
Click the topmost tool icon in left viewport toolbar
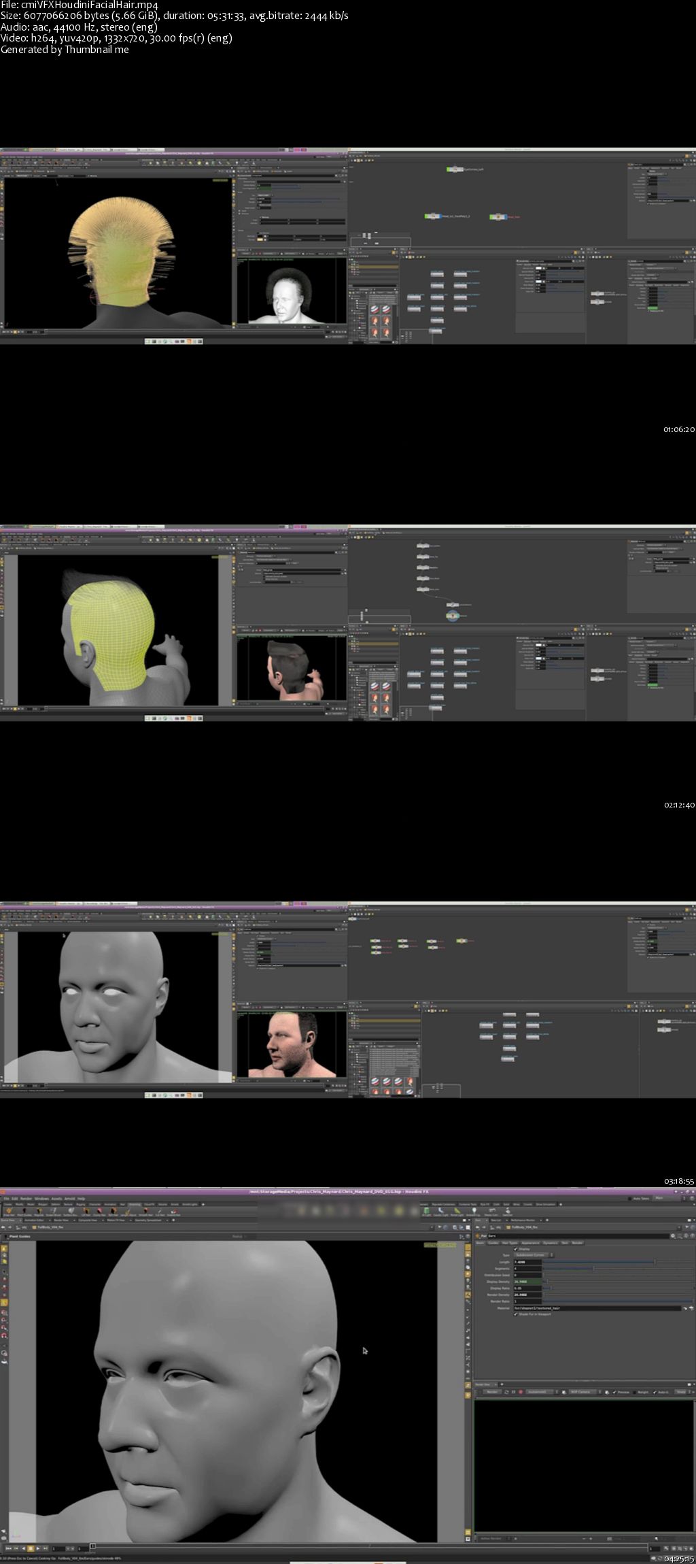[x=3, y=1250]
